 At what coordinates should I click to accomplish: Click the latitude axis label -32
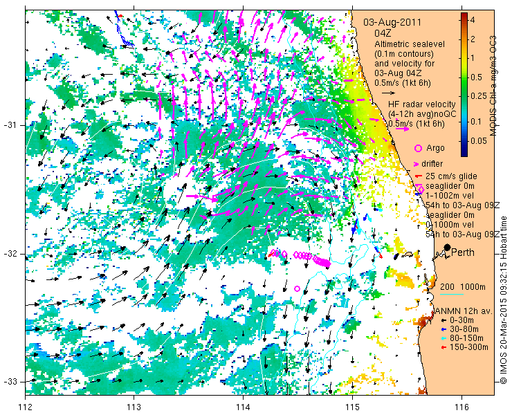coord(10,254)
